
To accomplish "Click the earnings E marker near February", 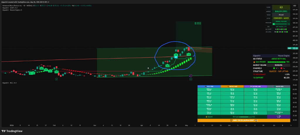I will tap(57, 79).
